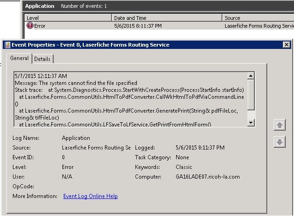Click the Source value Laserfiche Forms Routing

coord(96,148)
